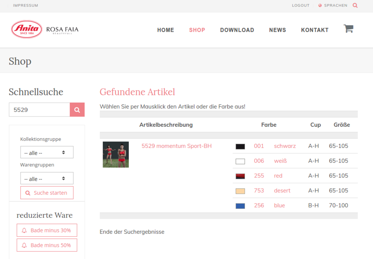Expand the Warengruppen dropdown
This screenshot has height=259, width=373.
tap(47, 178)
